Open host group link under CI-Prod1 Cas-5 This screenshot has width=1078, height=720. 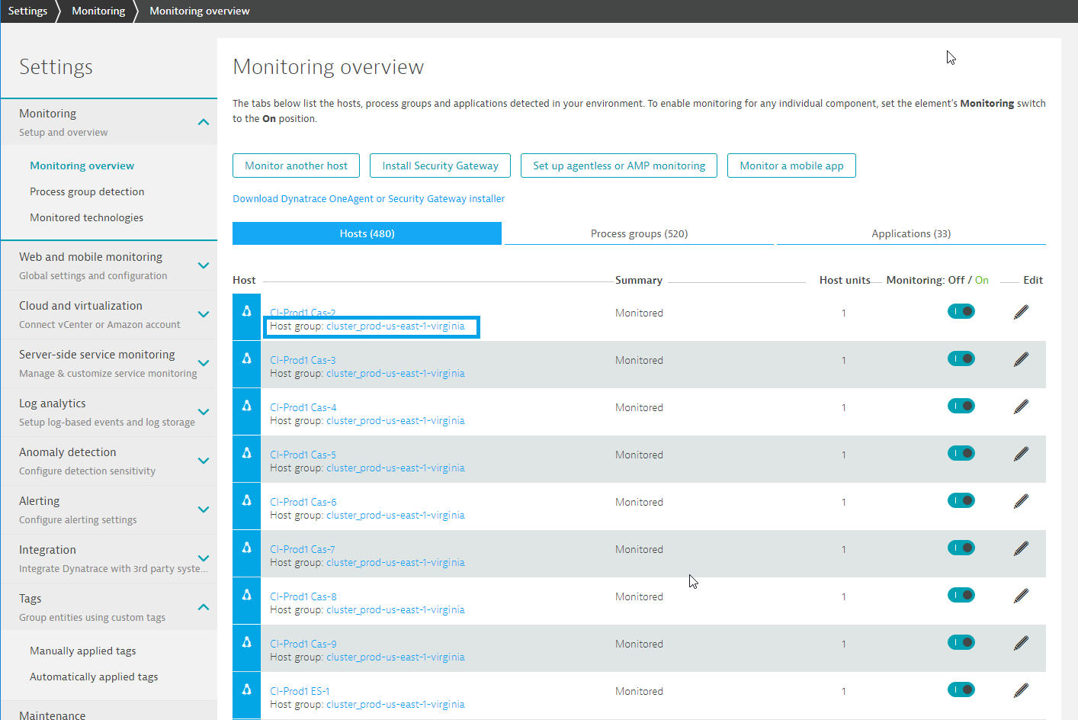coord(395,468)
